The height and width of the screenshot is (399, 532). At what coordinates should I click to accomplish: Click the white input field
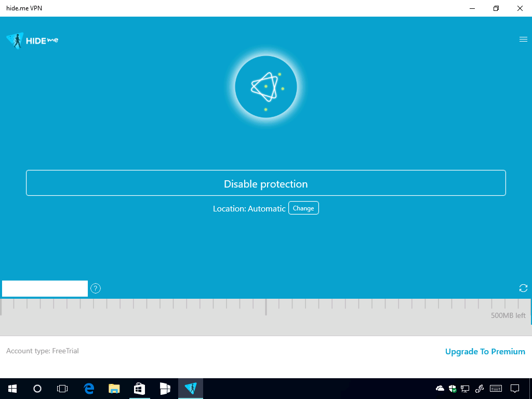(45, 288)
